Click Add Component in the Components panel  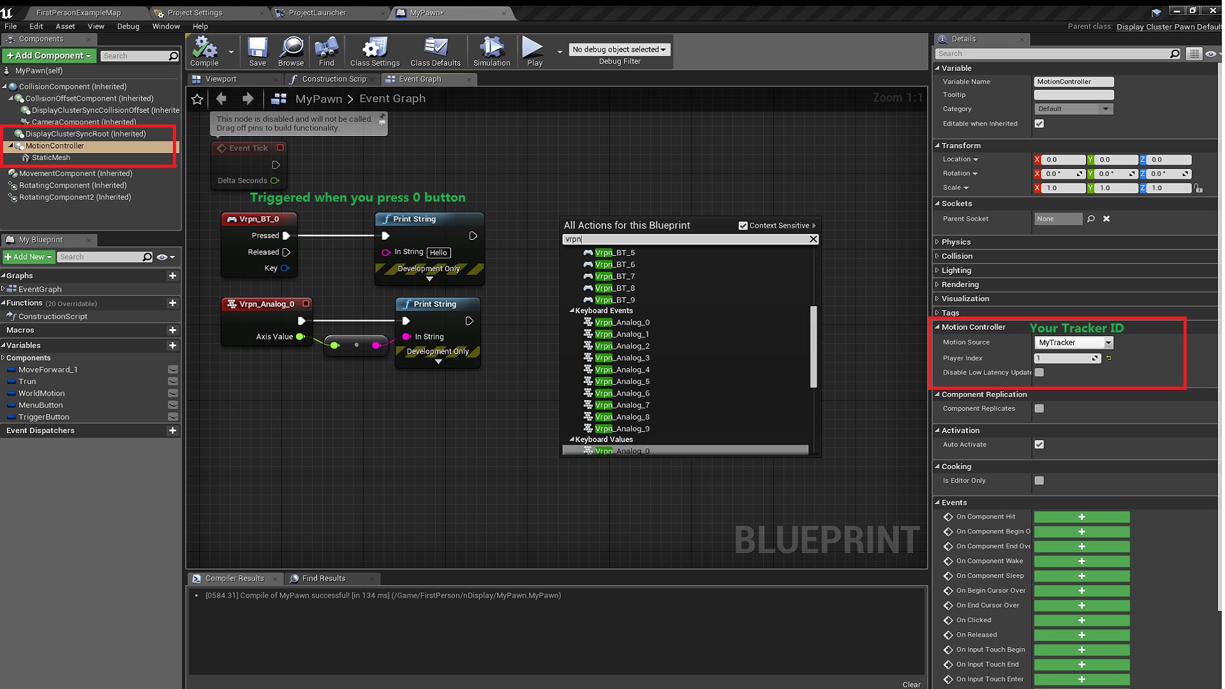(48, 56)
